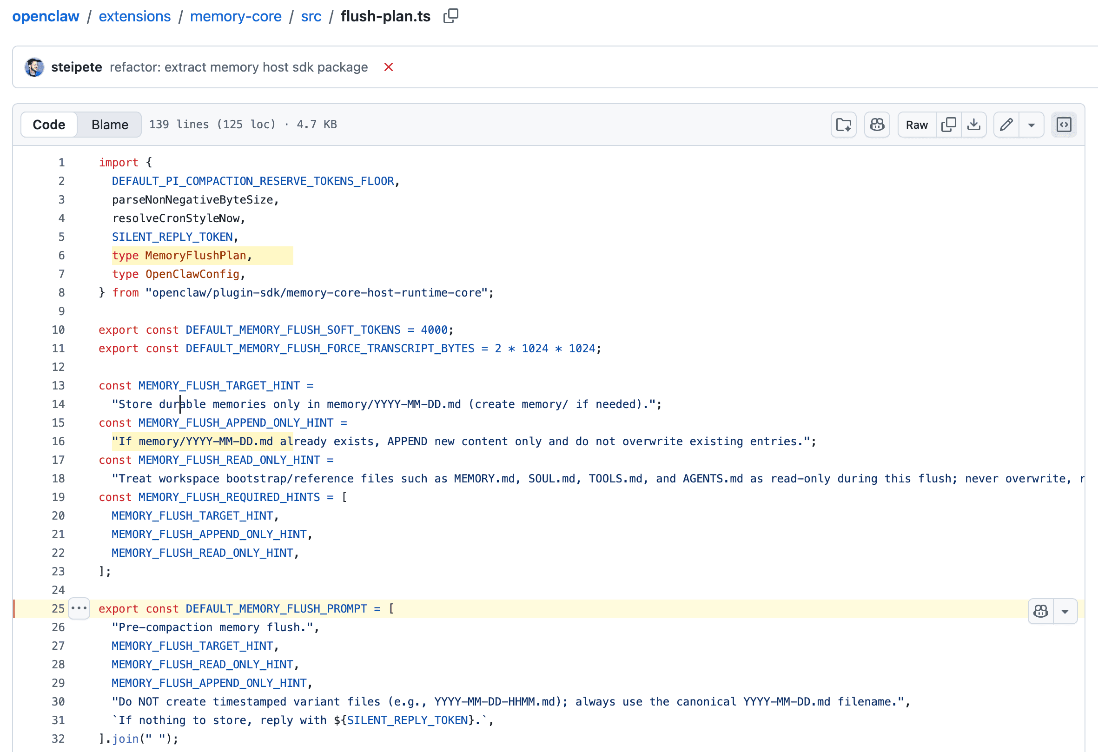Image resolution: width=1098 pixels, height=752 pixels.
Task: Open commit message refactor: extract memory host
Action: [238, 67]
